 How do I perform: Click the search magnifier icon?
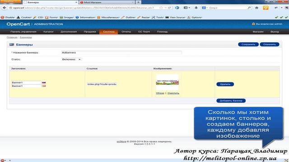249,8
